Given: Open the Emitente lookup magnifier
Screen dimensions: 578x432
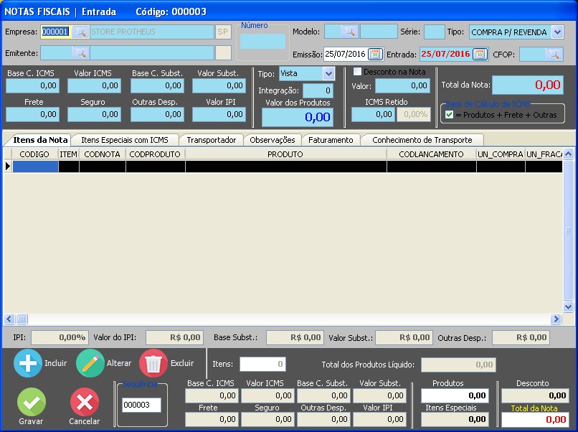Looking at the screenshot, I should (x=80, y=53).
